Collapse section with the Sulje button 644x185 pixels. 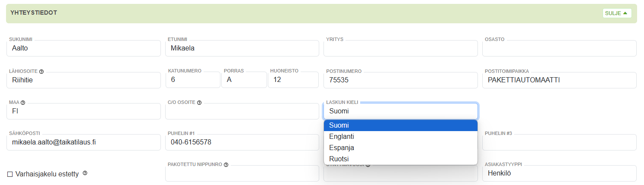tap(617, 13)
